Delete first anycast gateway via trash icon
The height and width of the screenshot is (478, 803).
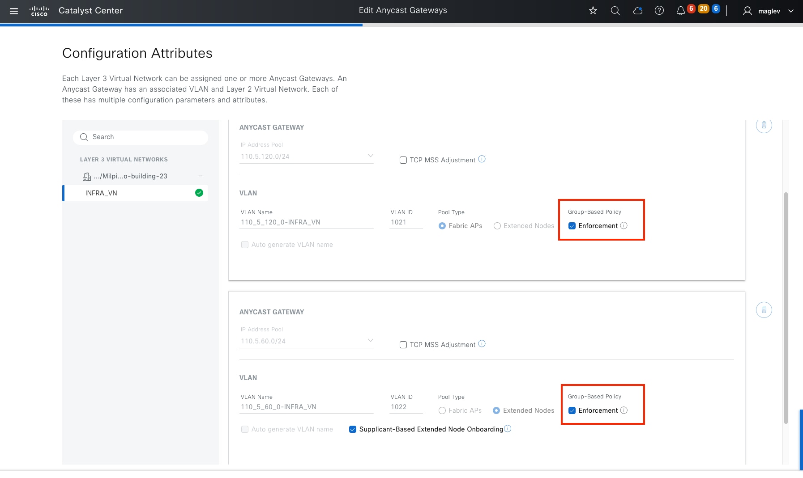coord(764,125)
